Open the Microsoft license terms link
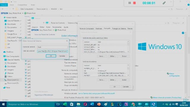Viewport: 190px width, 107px height. pyautogui.click(x=96, y=93)
